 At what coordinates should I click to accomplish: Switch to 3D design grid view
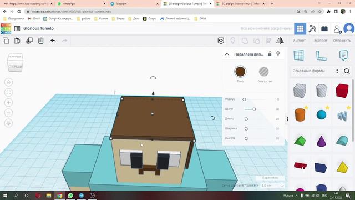tap(300, 28)
